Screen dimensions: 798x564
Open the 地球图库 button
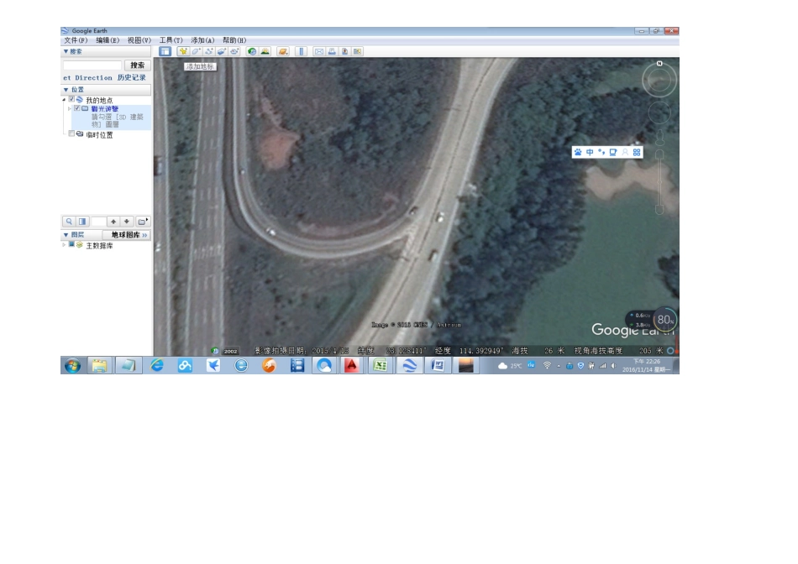tap(127, 235)
